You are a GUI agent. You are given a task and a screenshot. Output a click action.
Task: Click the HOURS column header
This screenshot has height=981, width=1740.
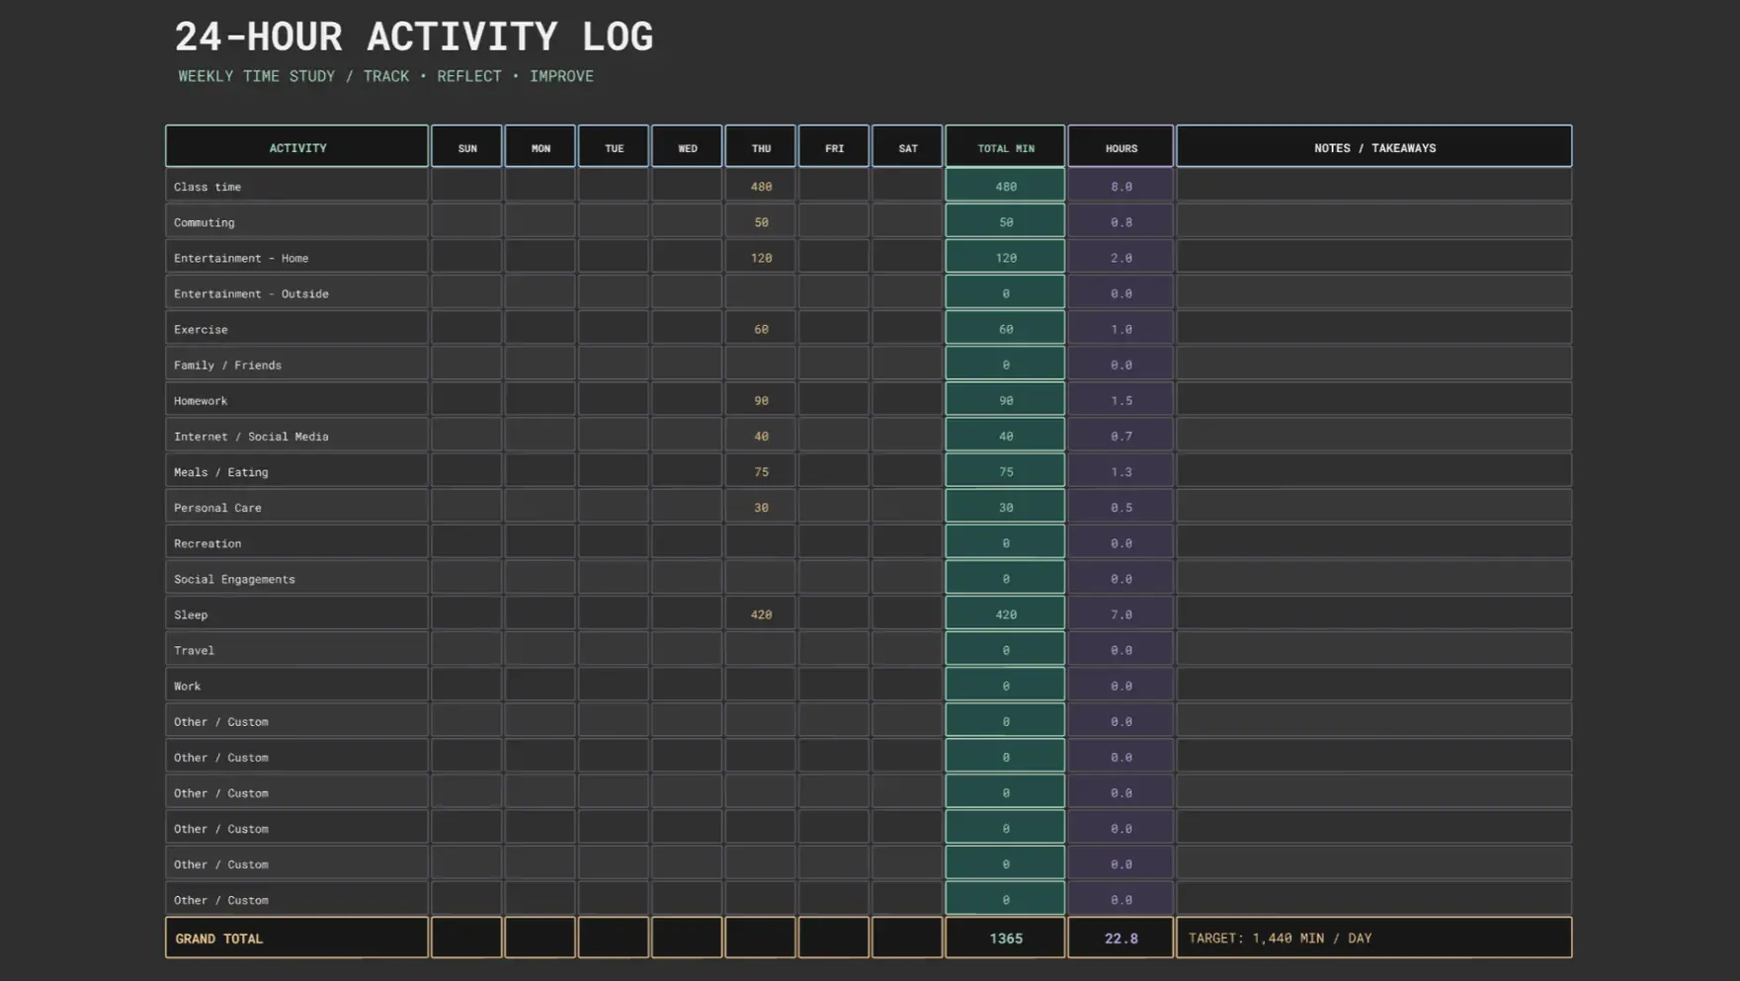tap(1120, 147)
